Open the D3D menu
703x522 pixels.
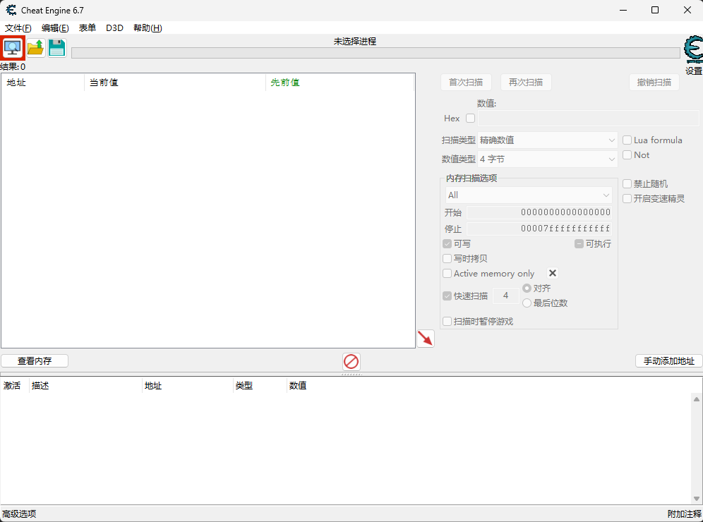click(114, 28)
